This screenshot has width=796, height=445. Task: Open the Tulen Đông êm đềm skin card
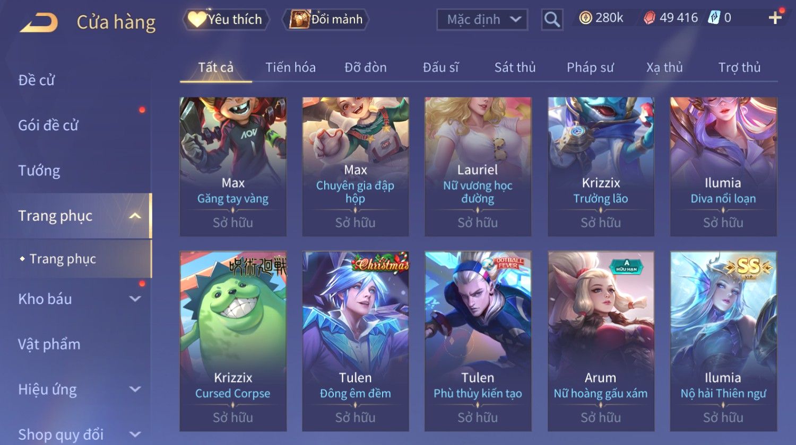(x=356, y=341)
